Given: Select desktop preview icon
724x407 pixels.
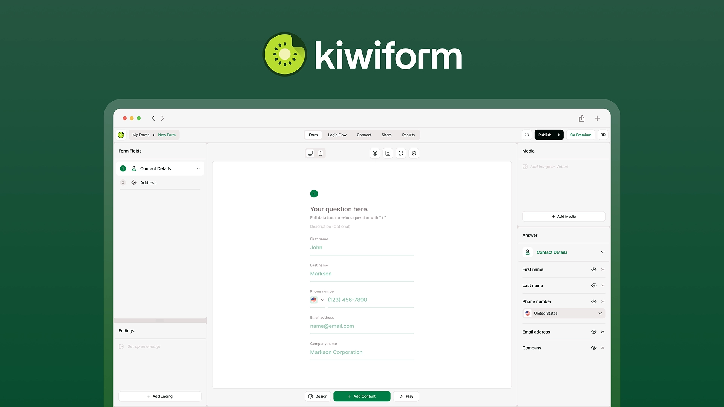Looking at the screenshot, I should [310, 153].
